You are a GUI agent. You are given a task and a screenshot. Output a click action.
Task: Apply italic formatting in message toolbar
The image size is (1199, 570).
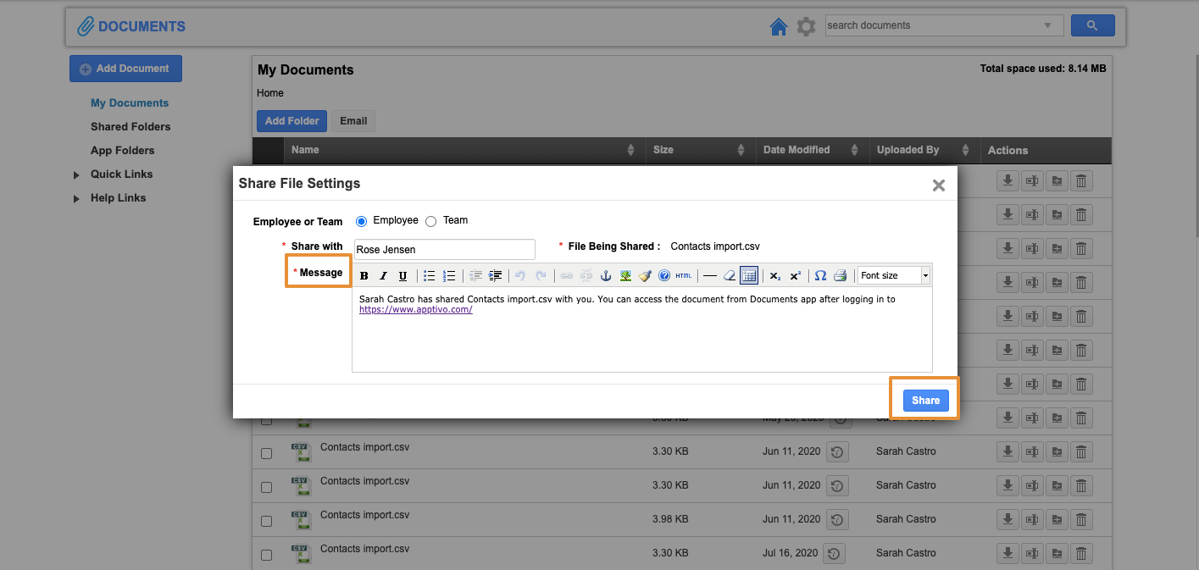tap(383, 276)
